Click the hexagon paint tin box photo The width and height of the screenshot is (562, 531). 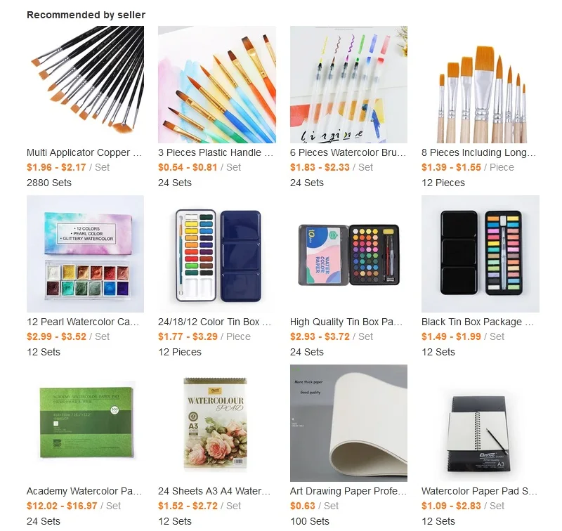pyautogui.click(x=348, y=254)
